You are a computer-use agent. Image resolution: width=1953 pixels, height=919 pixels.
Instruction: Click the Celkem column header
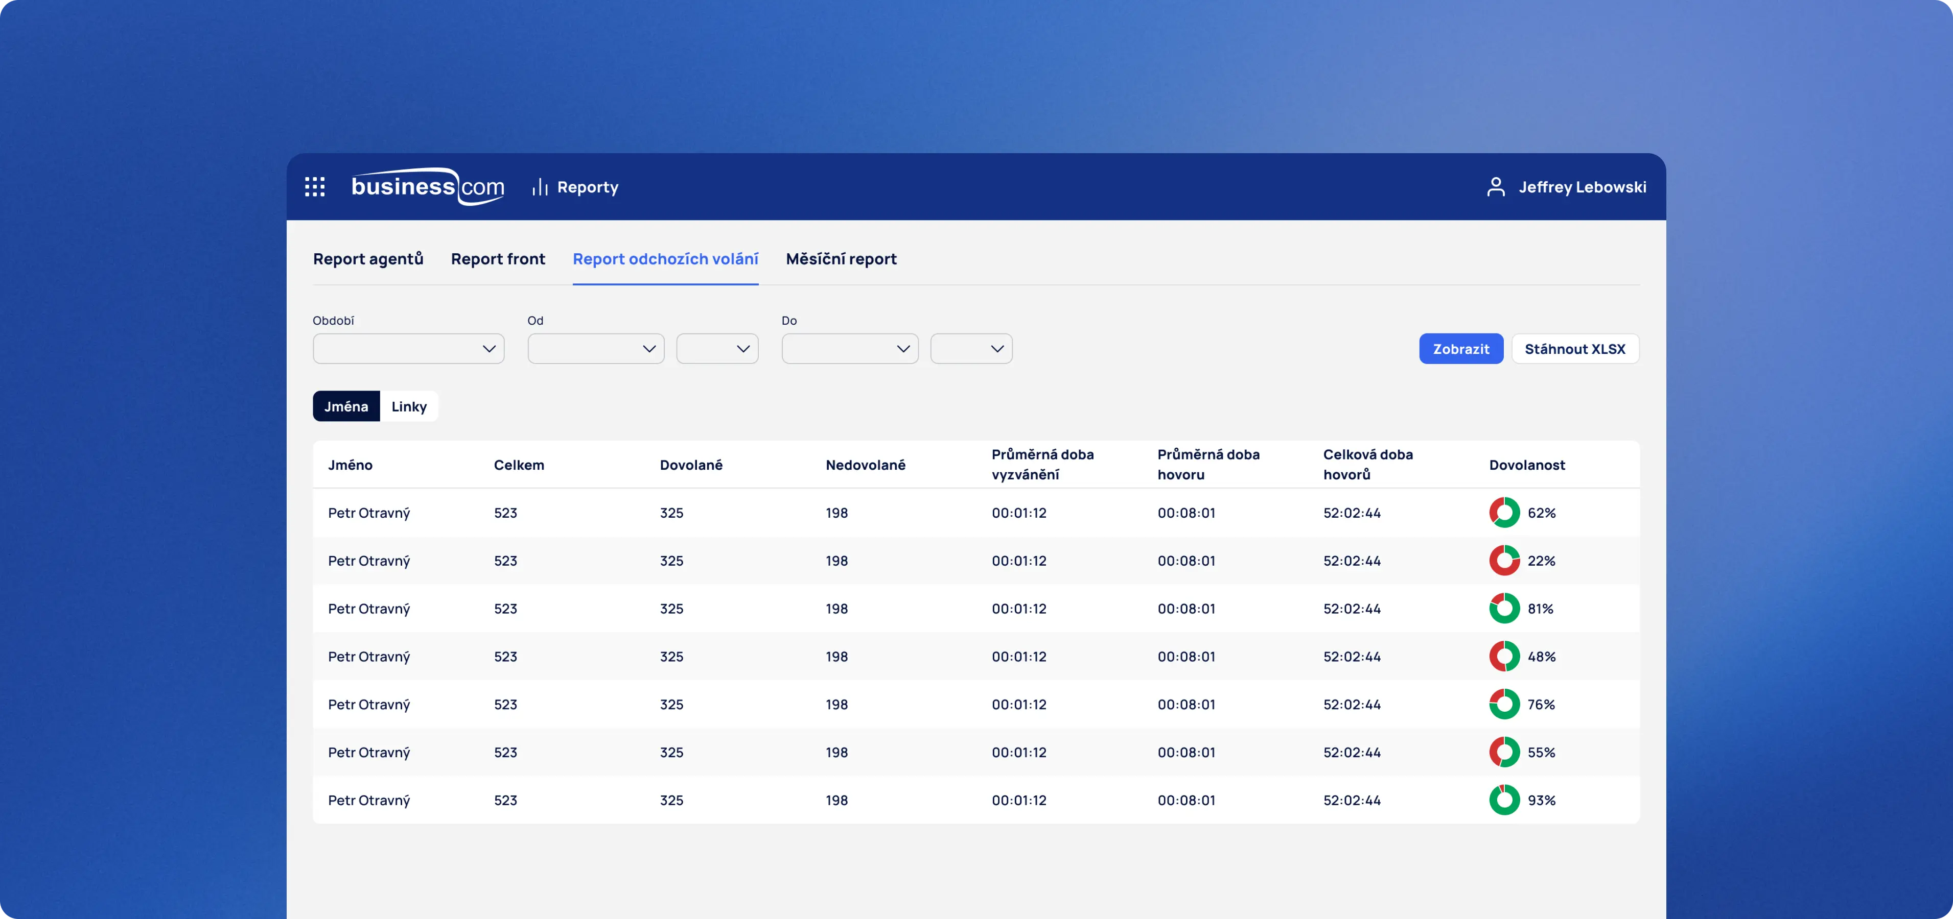tap(519, 465)
